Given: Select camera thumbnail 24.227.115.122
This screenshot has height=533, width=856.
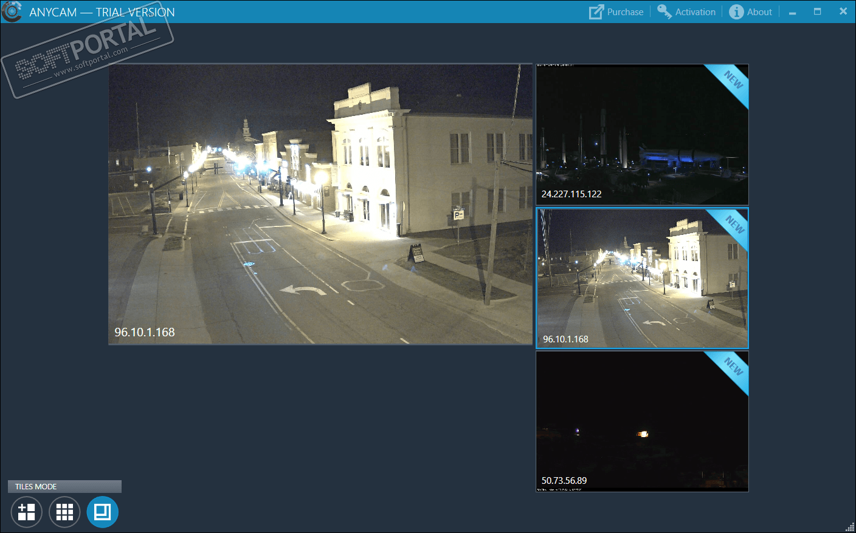Looking at the screenshot, I should [642, 134].
